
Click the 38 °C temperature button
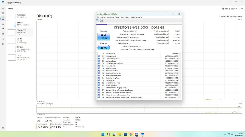tap(104, 48)
